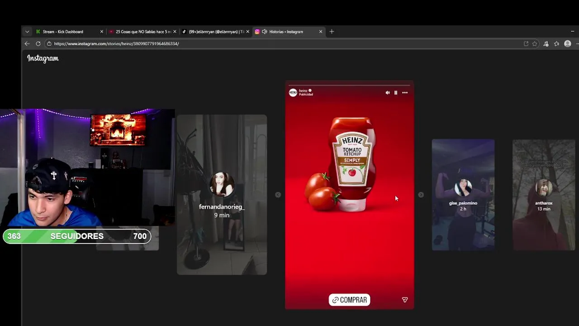Click the fernandanorieg_ profile picture

(x=222, y=184)
